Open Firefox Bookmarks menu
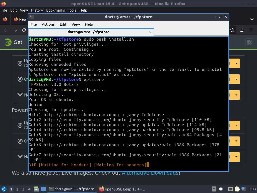This screenshot has width=257, height=193. click(x=55, y=10)
